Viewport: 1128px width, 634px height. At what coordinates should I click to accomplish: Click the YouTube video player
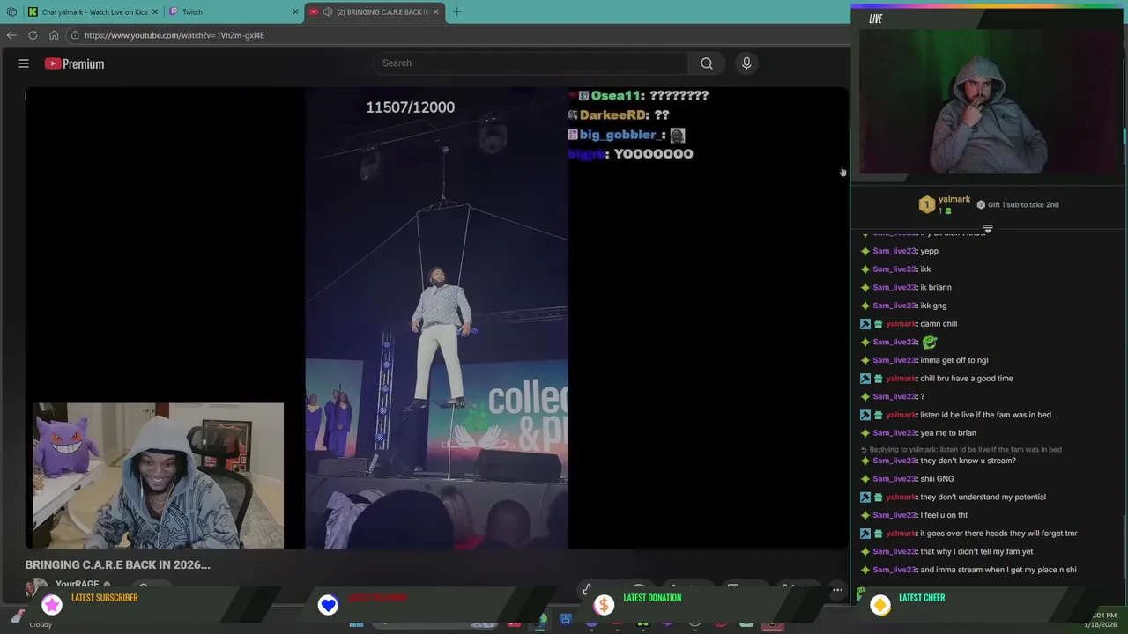coord(436,318)
